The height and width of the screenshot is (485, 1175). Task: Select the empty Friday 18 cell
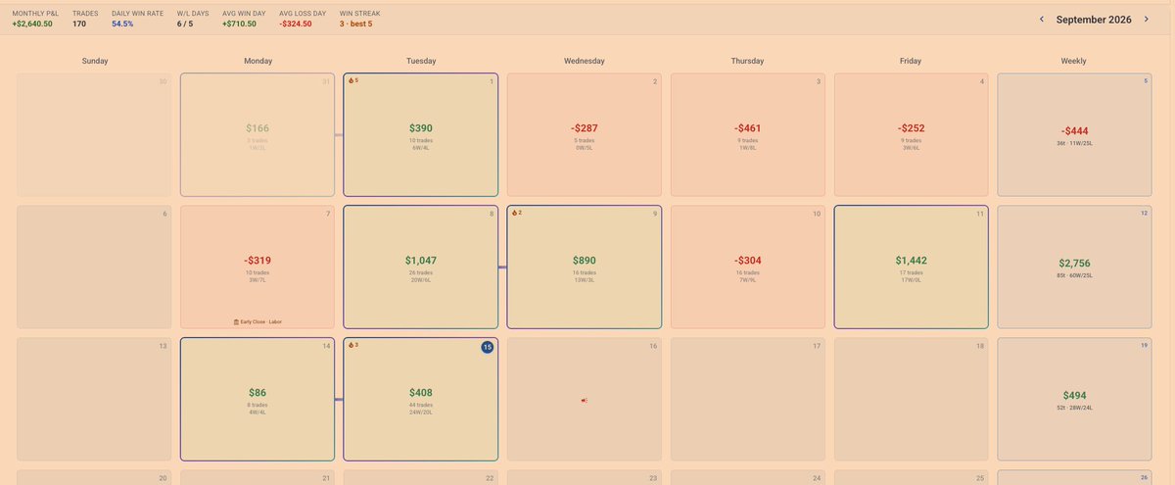click(912, 399)
